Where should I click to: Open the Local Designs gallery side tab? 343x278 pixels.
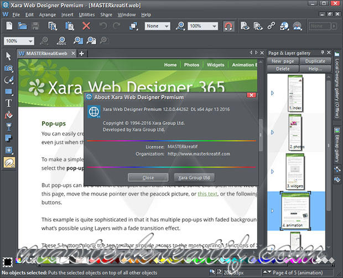(337, 85)
